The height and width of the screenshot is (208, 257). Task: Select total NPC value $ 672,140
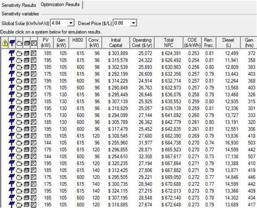click(x=171, y=198)
